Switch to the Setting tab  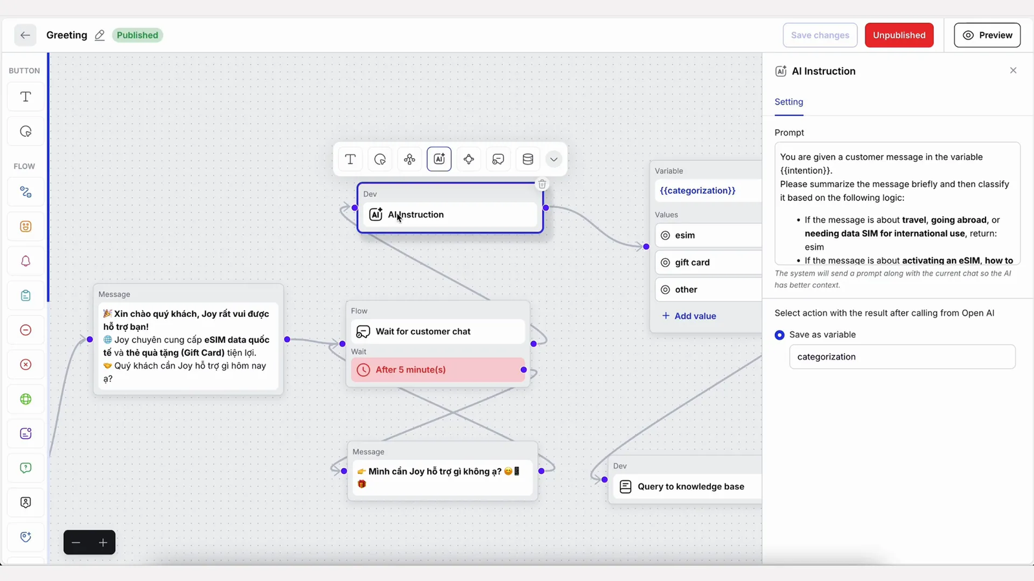tap(789, 102)
